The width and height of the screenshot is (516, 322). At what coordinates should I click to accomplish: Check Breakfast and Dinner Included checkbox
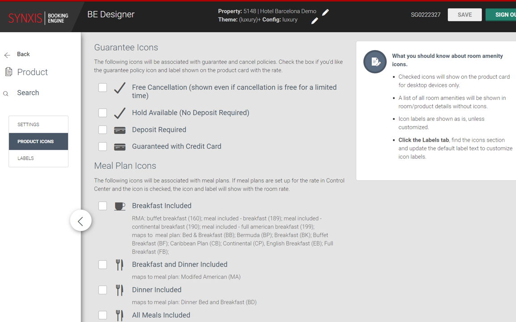pos(102,264)
